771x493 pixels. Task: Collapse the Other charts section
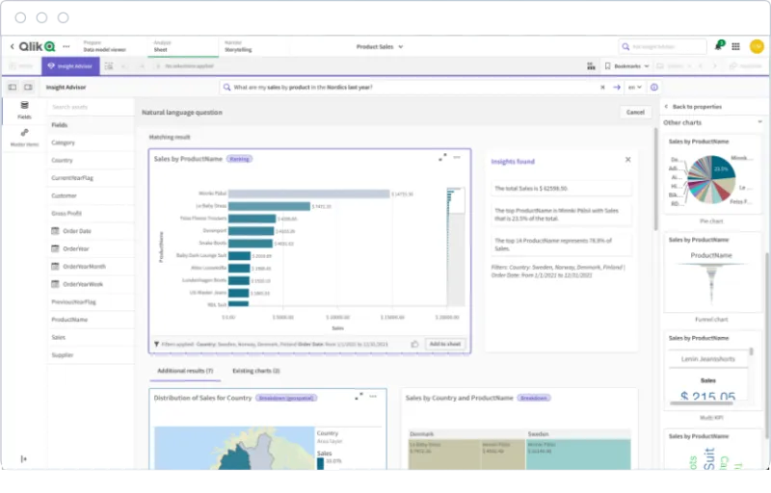pos(759,121)
